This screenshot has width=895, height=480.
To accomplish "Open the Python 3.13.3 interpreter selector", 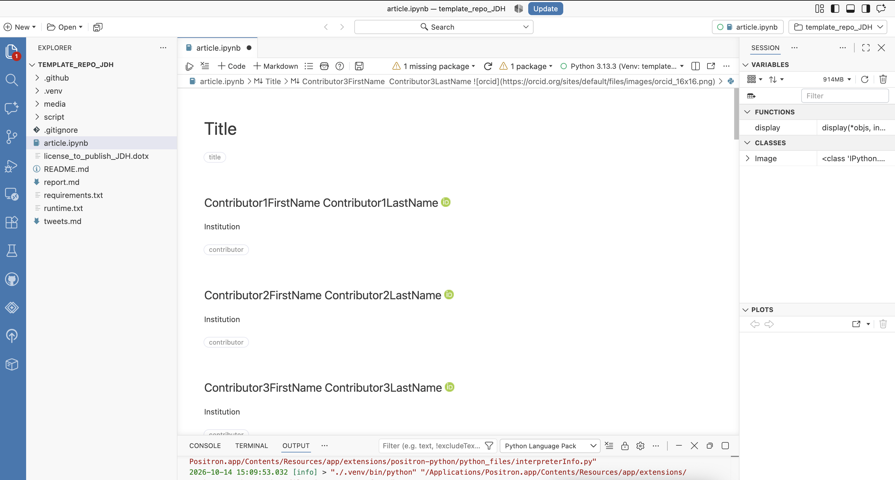I will tap(622, 66).
